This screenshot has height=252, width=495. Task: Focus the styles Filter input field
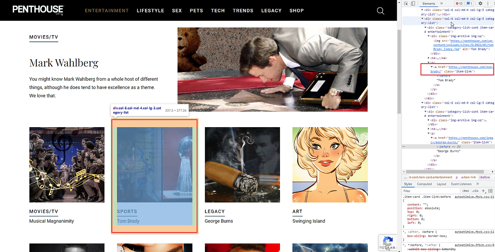pos(431,191)
